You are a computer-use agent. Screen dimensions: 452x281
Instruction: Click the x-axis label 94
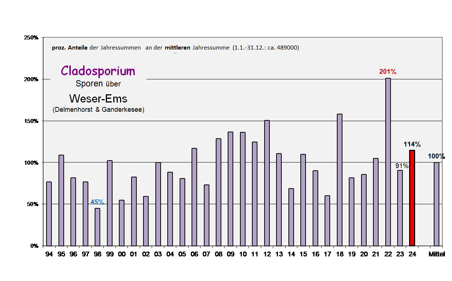tap(49, 254)
